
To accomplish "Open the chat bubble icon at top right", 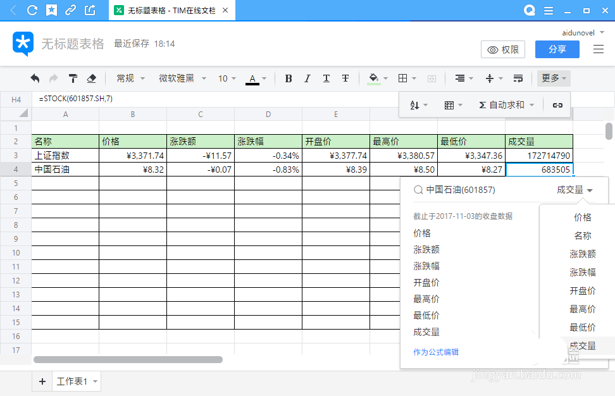I will pos(530,10).
